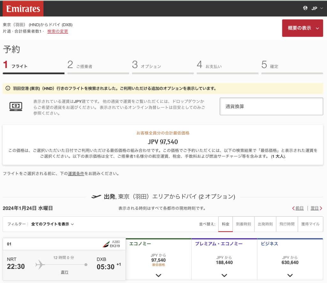Sort flights by 到着時刻
The width and height of the screenshot is (327, 283).
point(243,224)
